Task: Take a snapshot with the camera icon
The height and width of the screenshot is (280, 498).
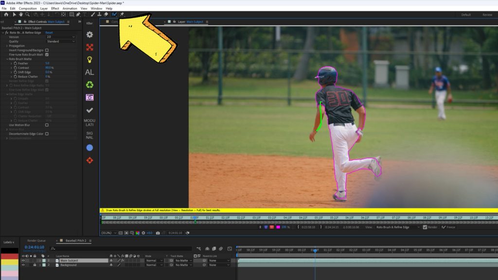Action: pos(158,233)
